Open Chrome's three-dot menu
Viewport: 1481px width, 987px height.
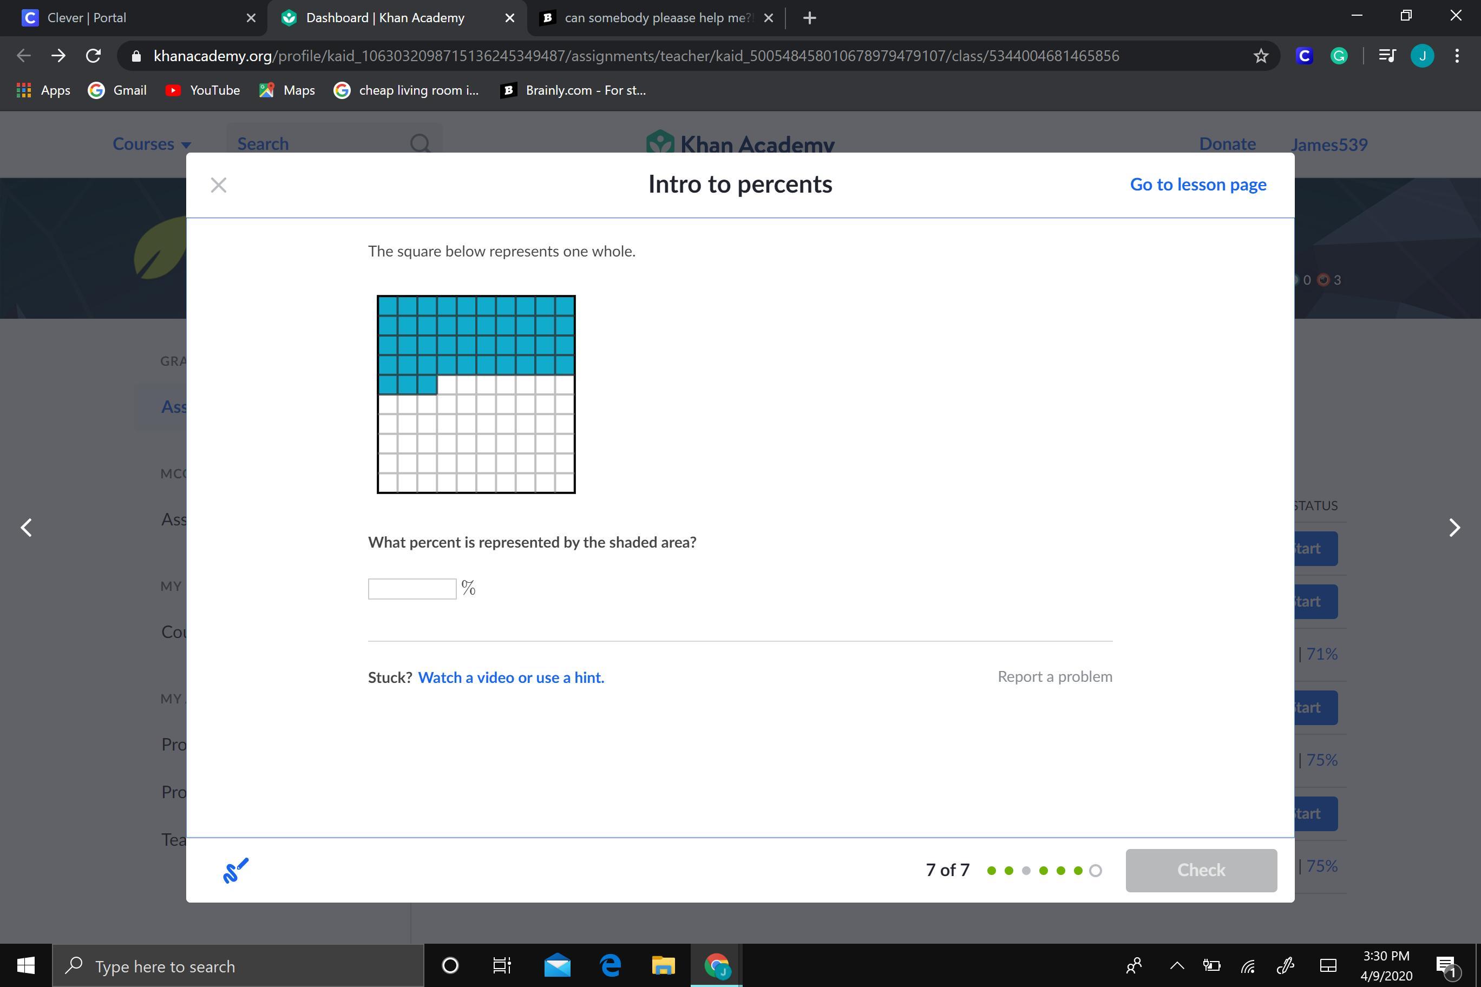pyautogui.click(x=1457, y=56)
